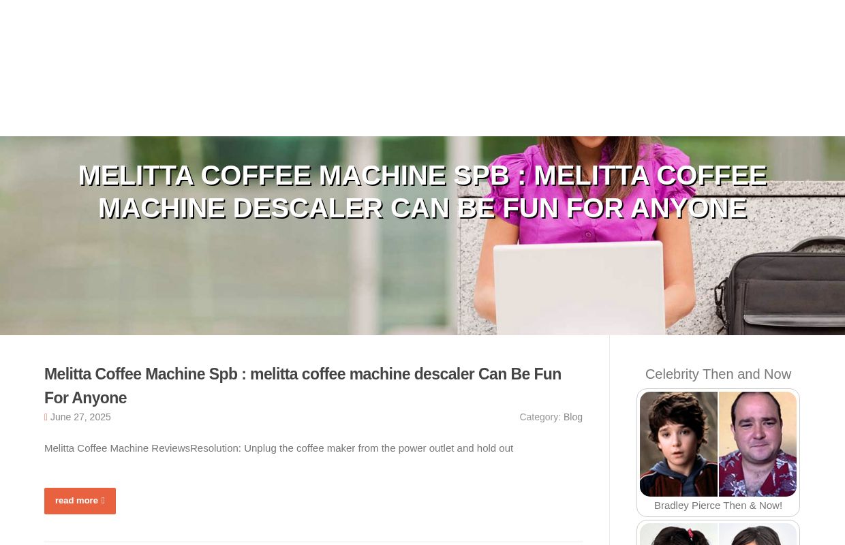Click the Celebrity Then and Now heading
845x545 pixels.
coord(718,374)
